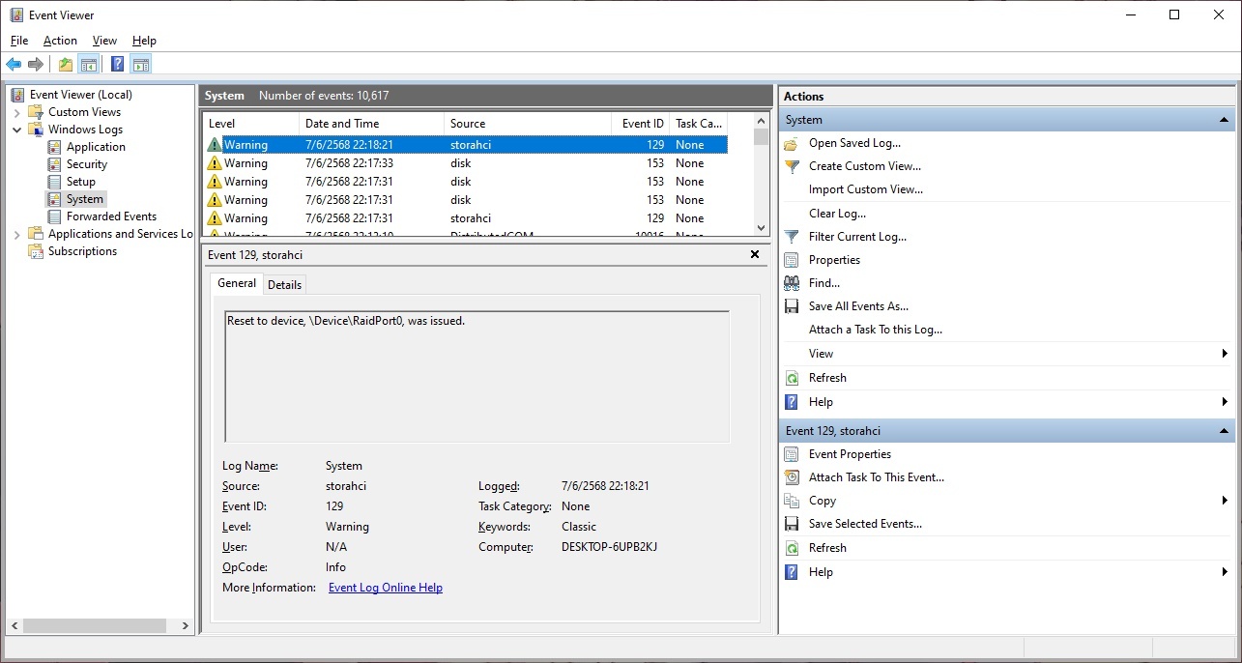
Task: Select the Security log in tree
Action: [x=86, y=164]
